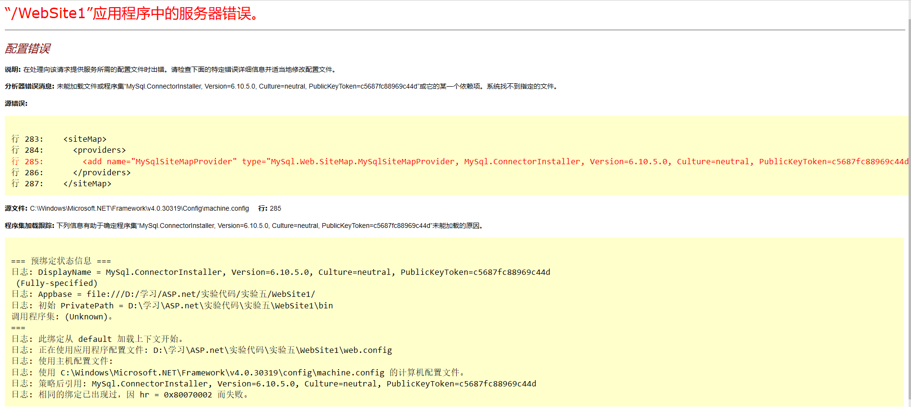Click the 分析器错误消息 message line

pyautogui.click(x=282, y=86)
